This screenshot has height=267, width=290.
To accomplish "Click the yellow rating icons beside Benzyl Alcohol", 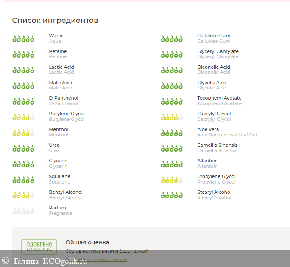I will pyautogui.click(x=23, y=195).
